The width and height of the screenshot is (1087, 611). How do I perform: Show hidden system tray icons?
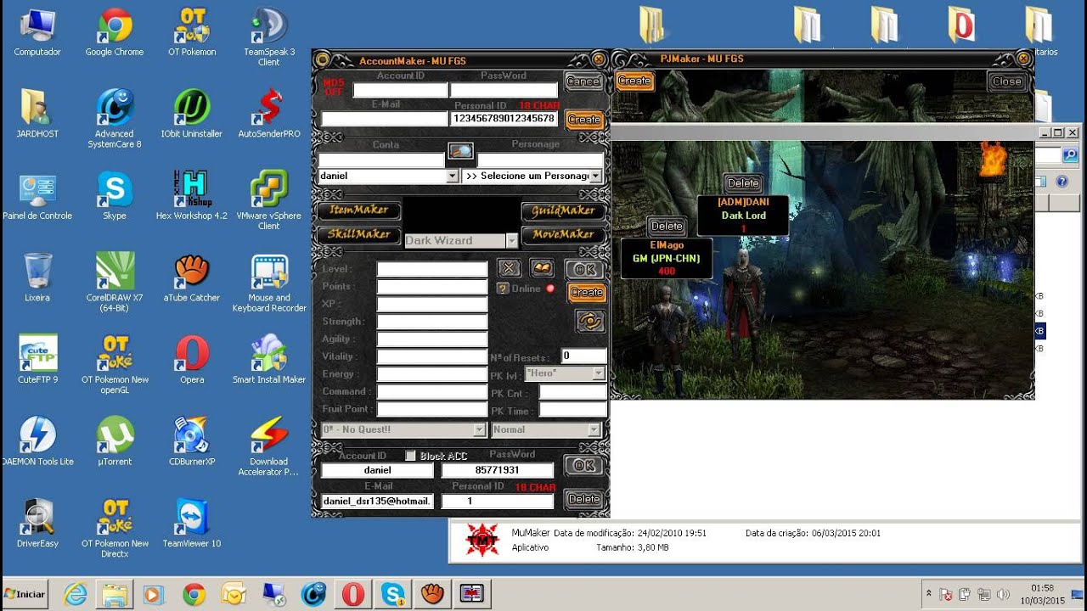(929, 594)
